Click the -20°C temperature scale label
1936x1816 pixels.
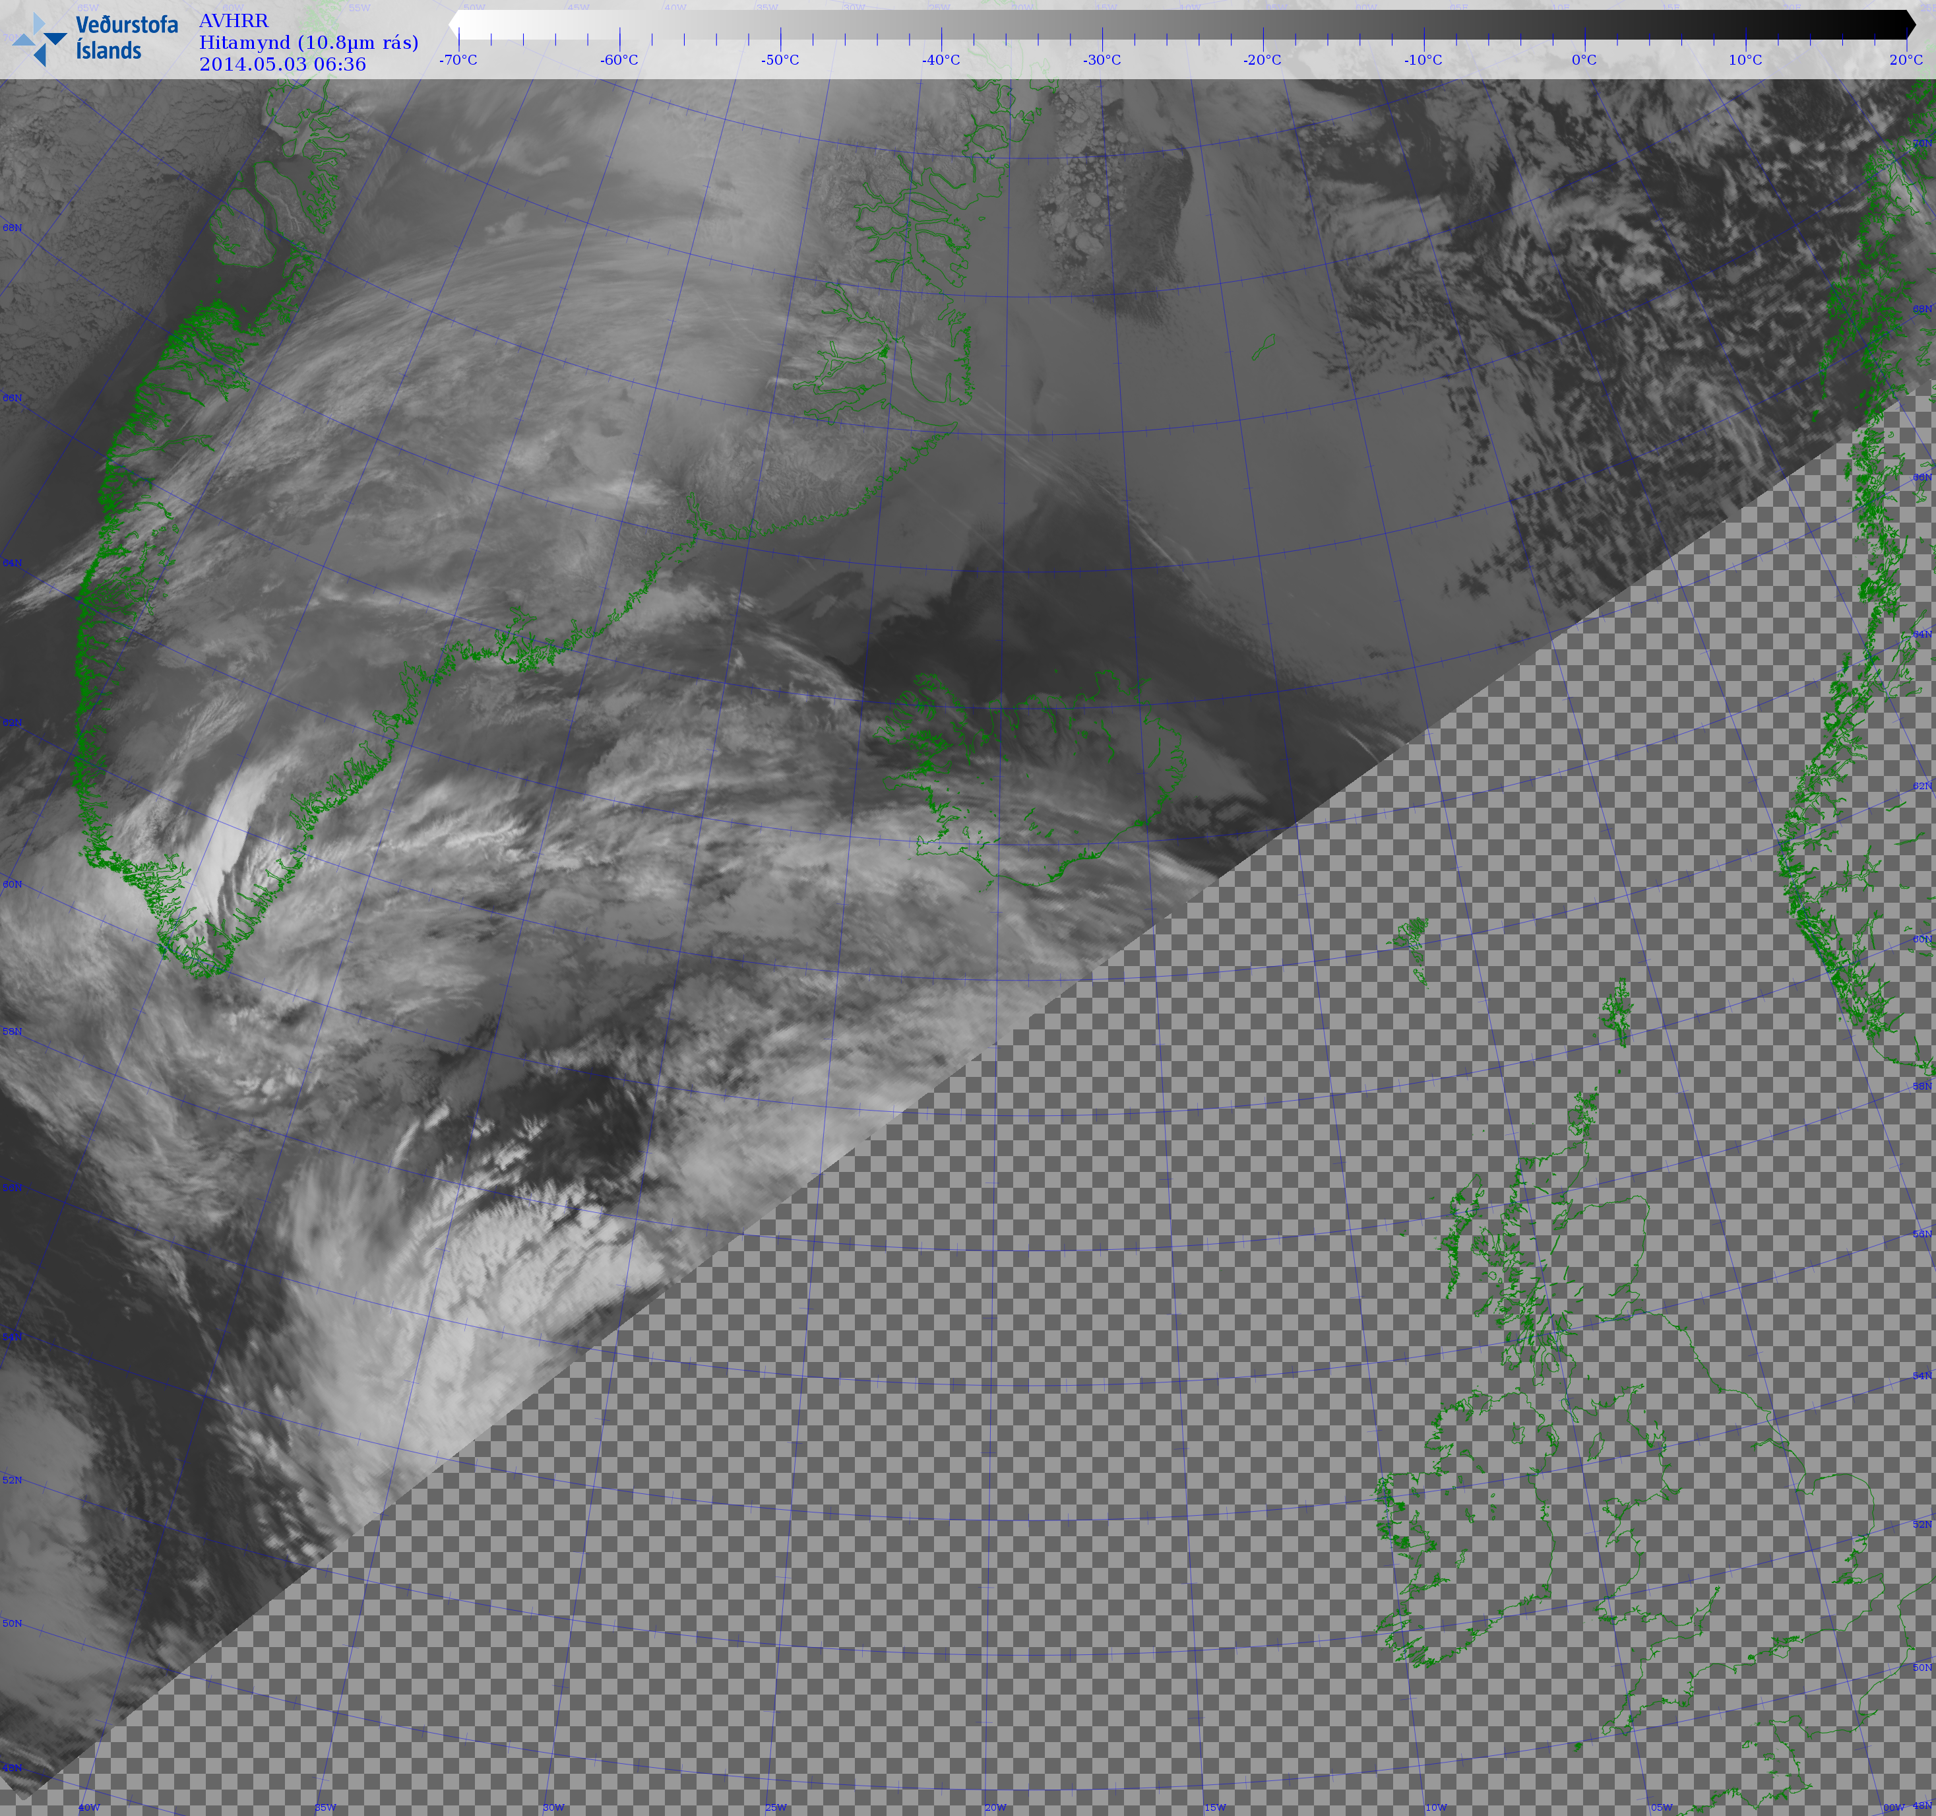click(1262, 61)
